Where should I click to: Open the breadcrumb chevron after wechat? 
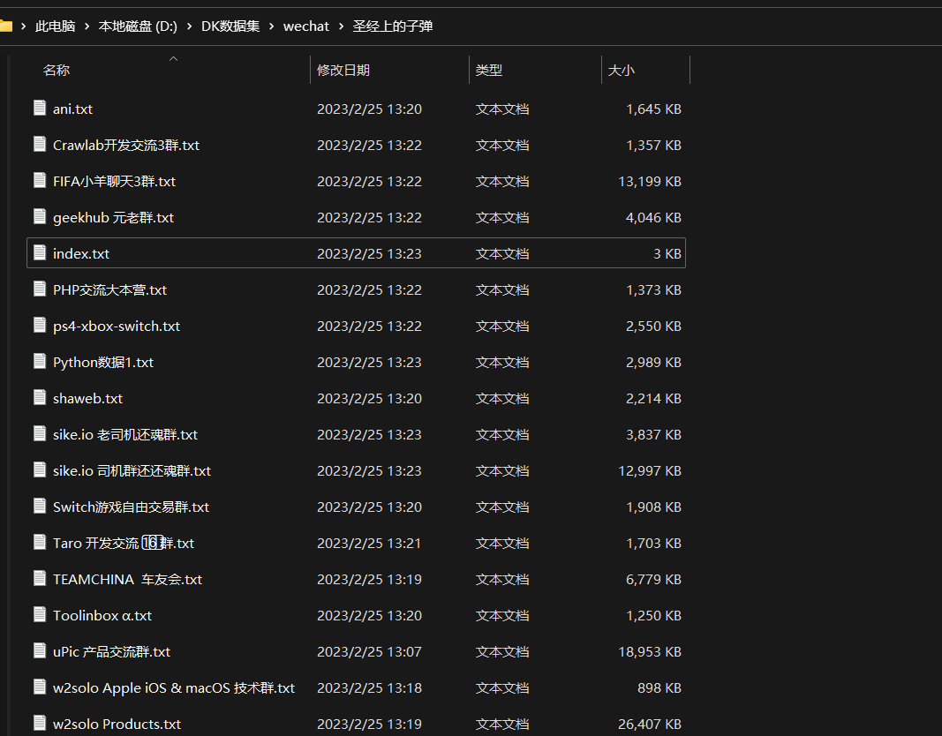pos(342,26)
